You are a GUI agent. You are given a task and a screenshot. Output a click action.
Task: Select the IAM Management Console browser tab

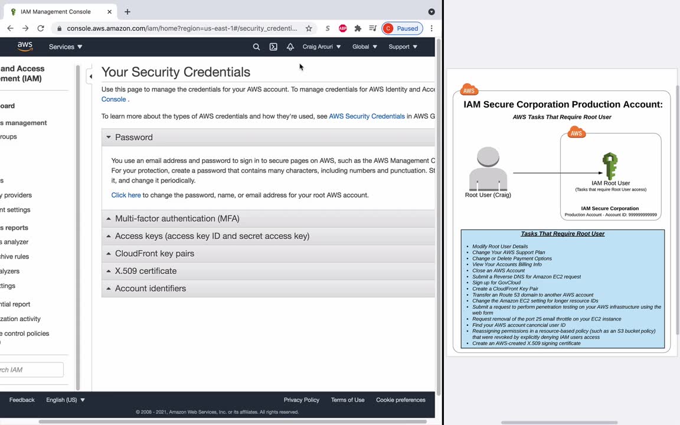pyautogui.click(x=61, y=12)
